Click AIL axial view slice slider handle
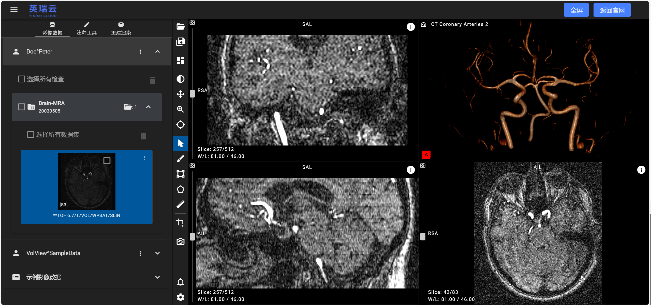651x305 pixels. [423, 237]
